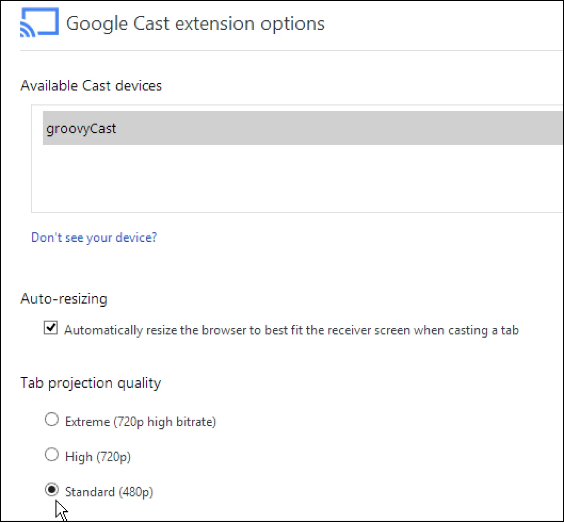
Task: Click the Google Cast extension options heading
Action: click(195, 23)
